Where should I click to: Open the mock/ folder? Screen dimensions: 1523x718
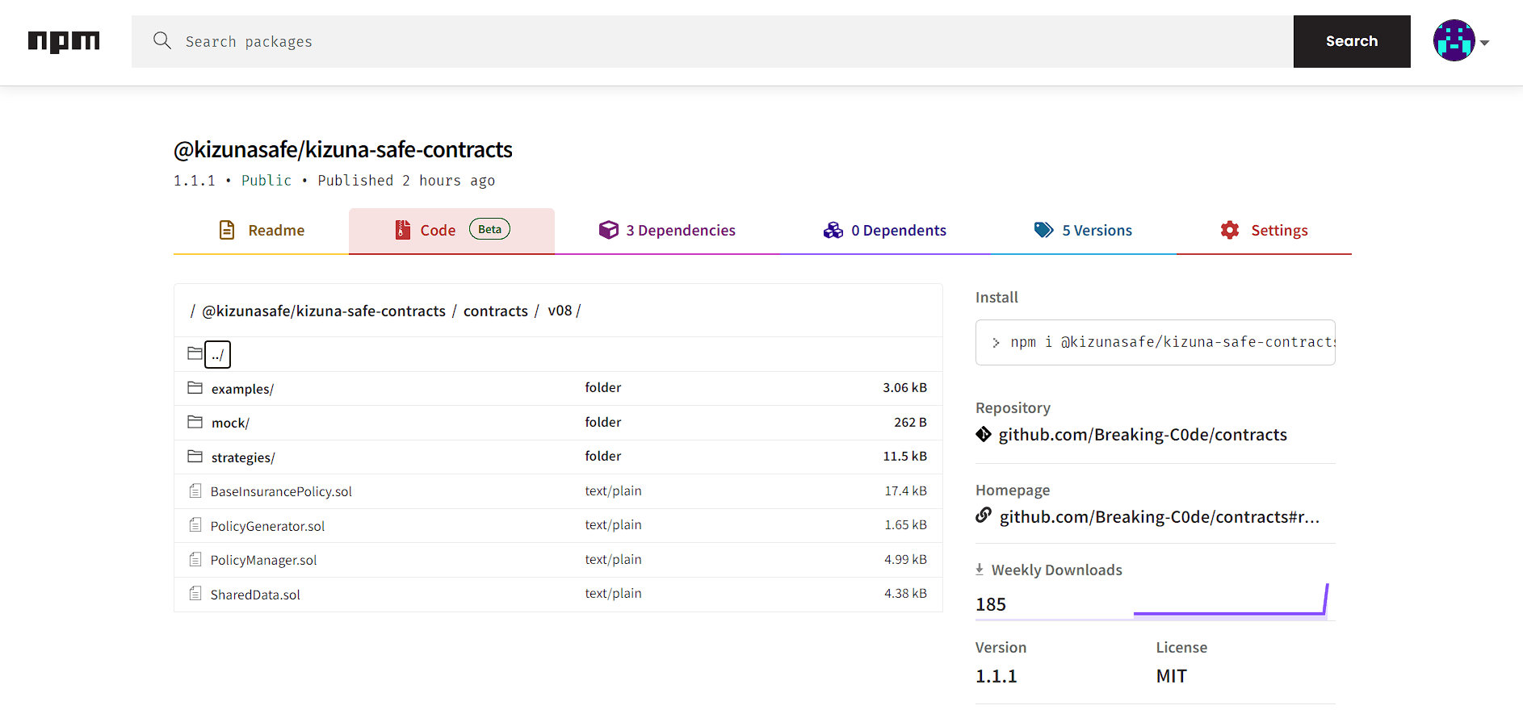coord(230,423)
